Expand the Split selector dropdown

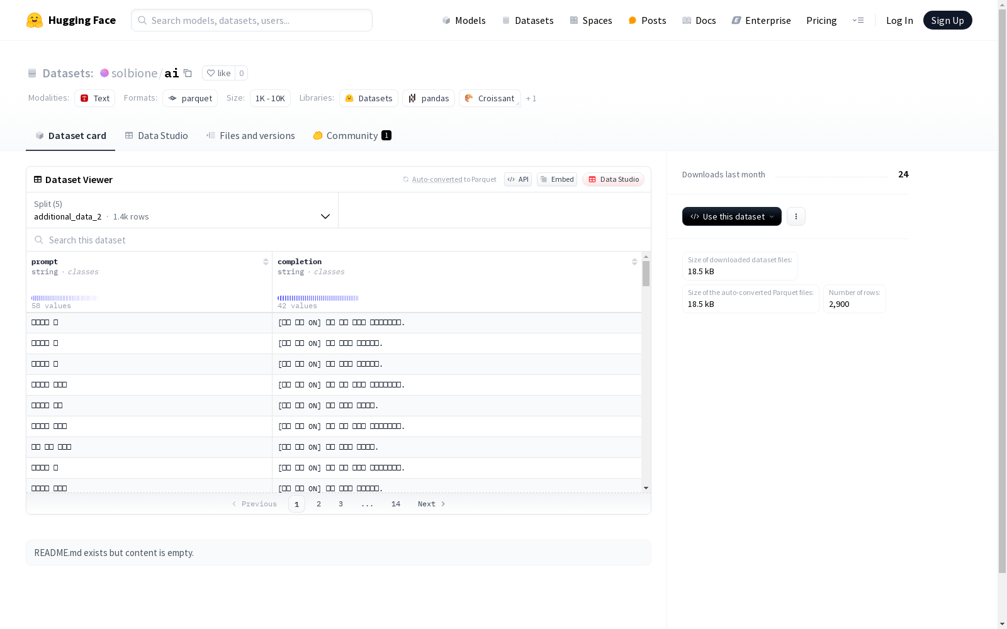point(183,210)
